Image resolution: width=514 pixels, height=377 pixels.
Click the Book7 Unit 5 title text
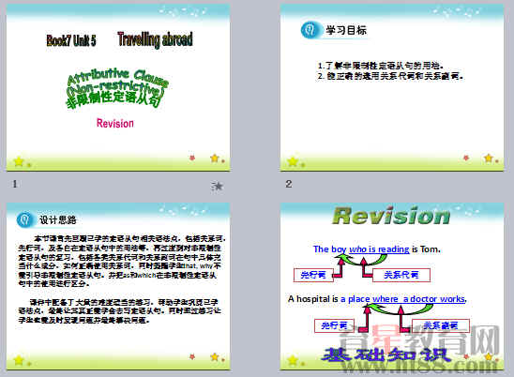pos(71,40)
